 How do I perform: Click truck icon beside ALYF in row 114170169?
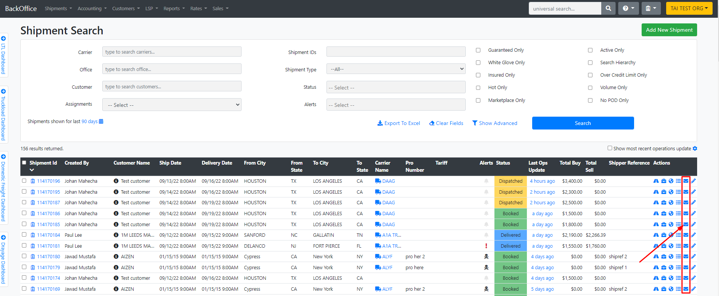tap(378, 289)
